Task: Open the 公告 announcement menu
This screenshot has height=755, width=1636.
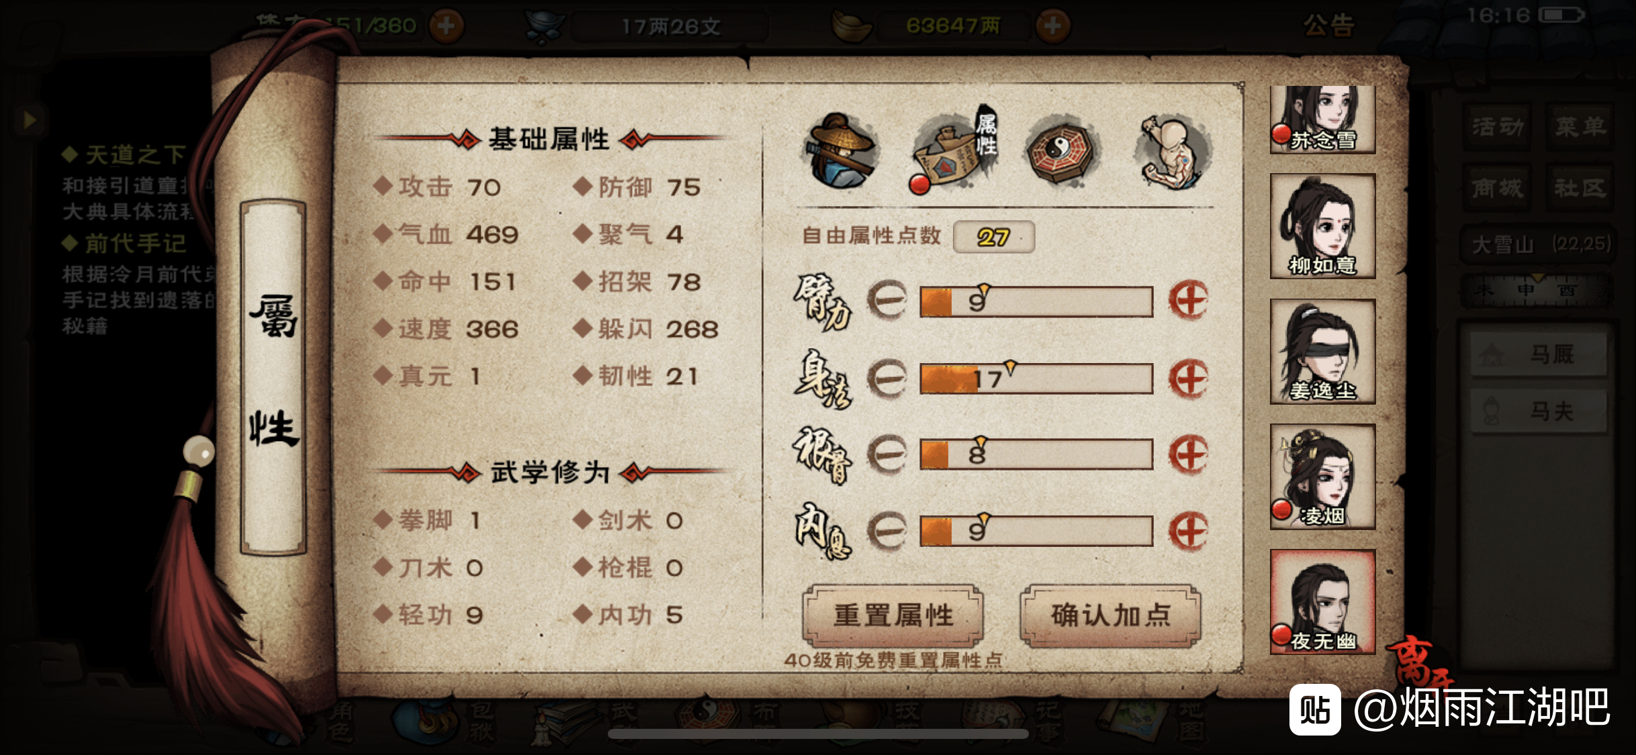Action: [1329, 26]
